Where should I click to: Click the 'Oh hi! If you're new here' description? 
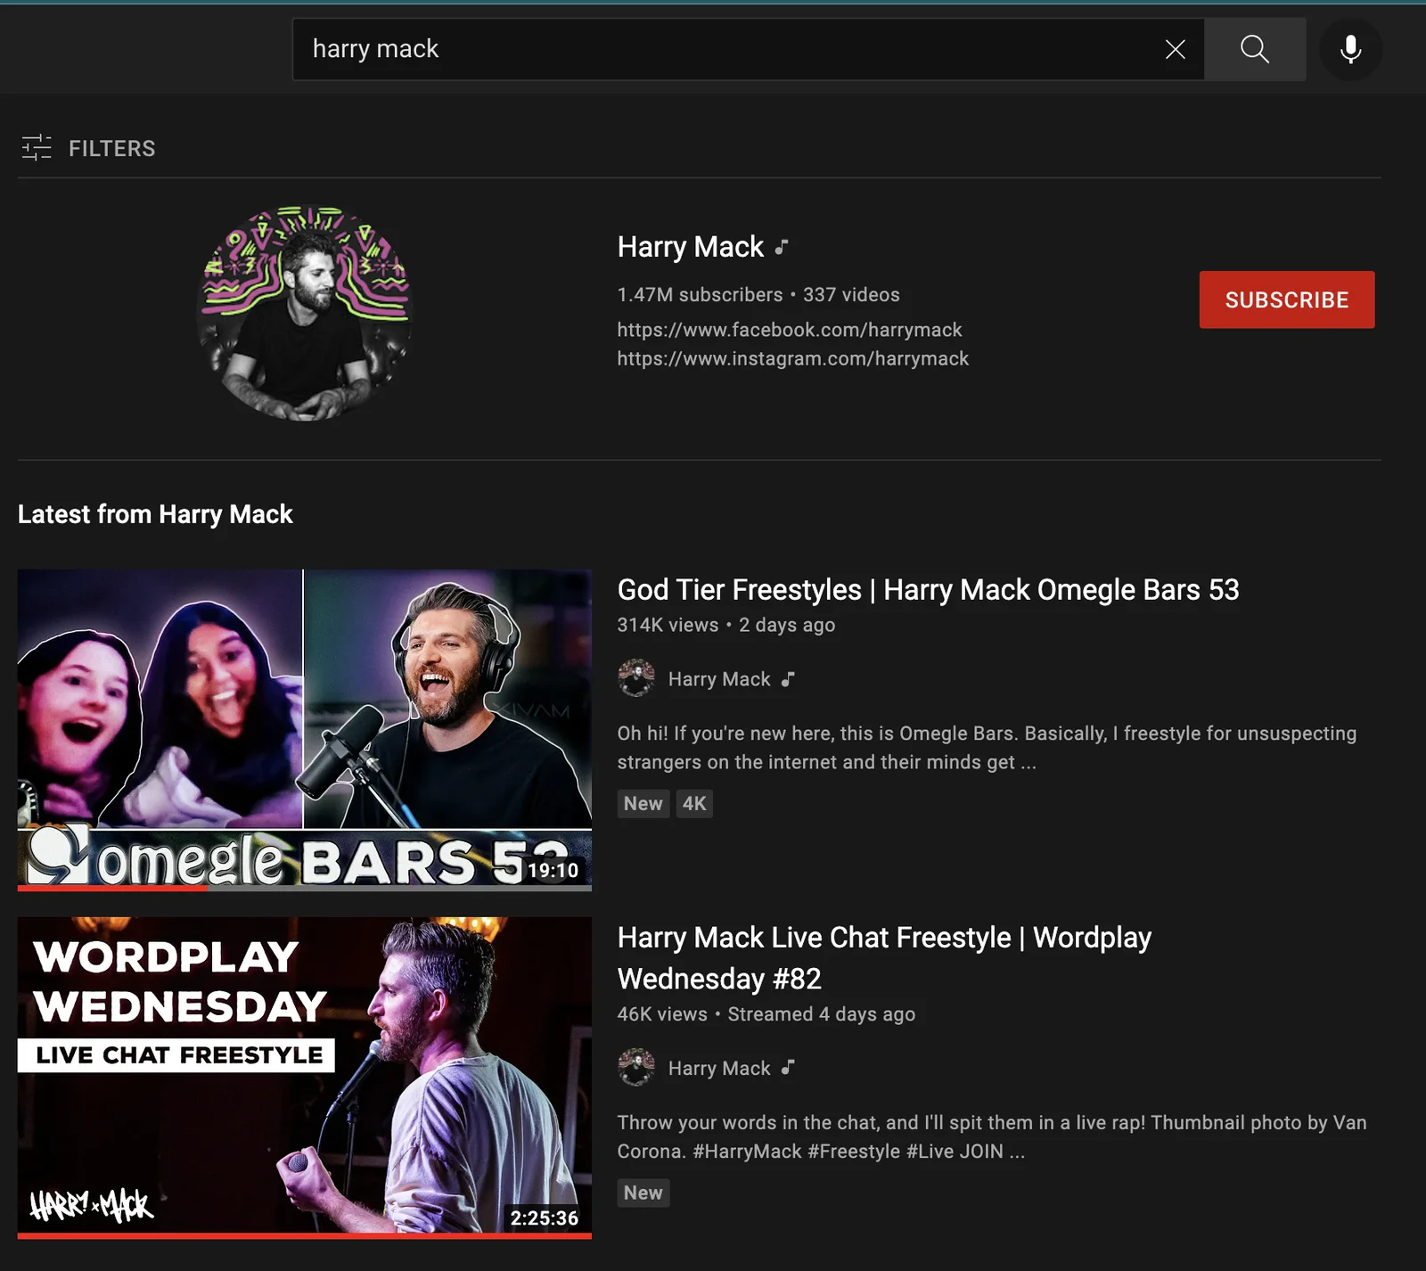(x=987, y=748)
